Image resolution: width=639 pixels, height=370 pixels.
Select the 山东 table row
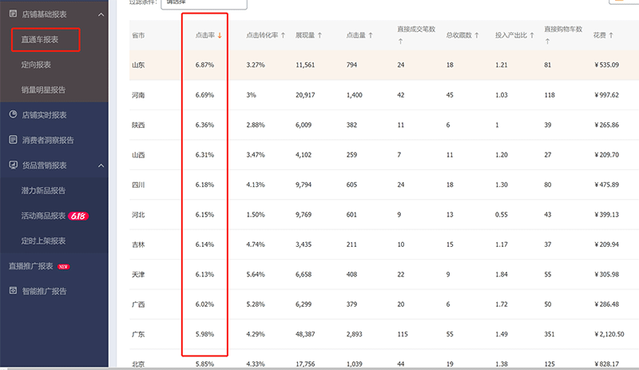tap(383, 65)
